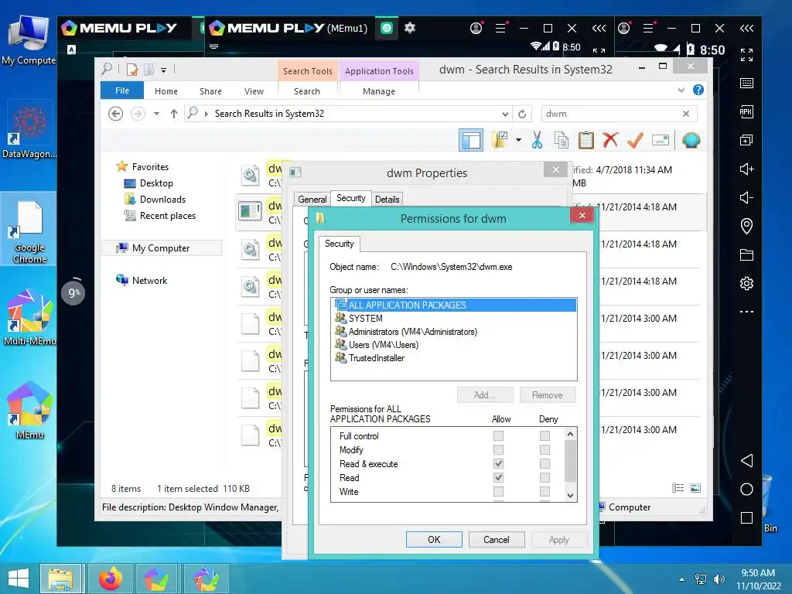Click the copy icon in Explorer toolbar
792x594 pixels.
point(562,140)
